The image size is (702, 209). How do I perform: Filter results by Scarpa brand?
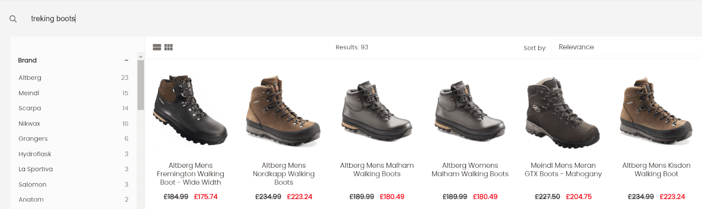tap(30, 108)
